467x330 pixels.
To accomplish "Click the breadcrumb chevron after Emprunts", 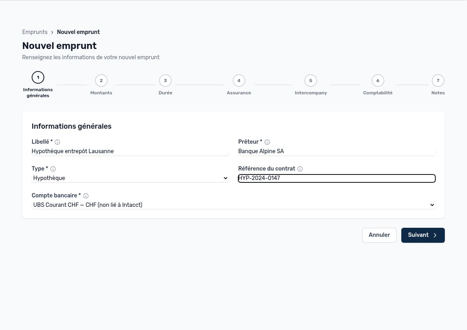I will (52, 32).
